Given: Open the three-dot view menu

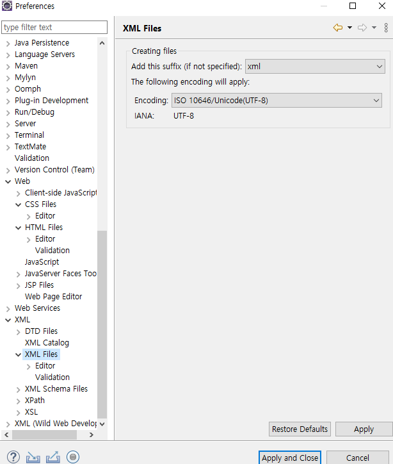Looking at the screenshot, I should coord(386,28).
